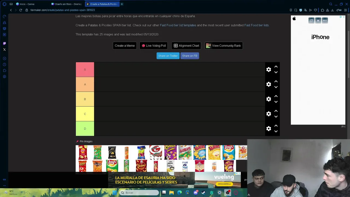Switch to the Diseño sin título tab

pyautogui.click(x=67, y=4)
